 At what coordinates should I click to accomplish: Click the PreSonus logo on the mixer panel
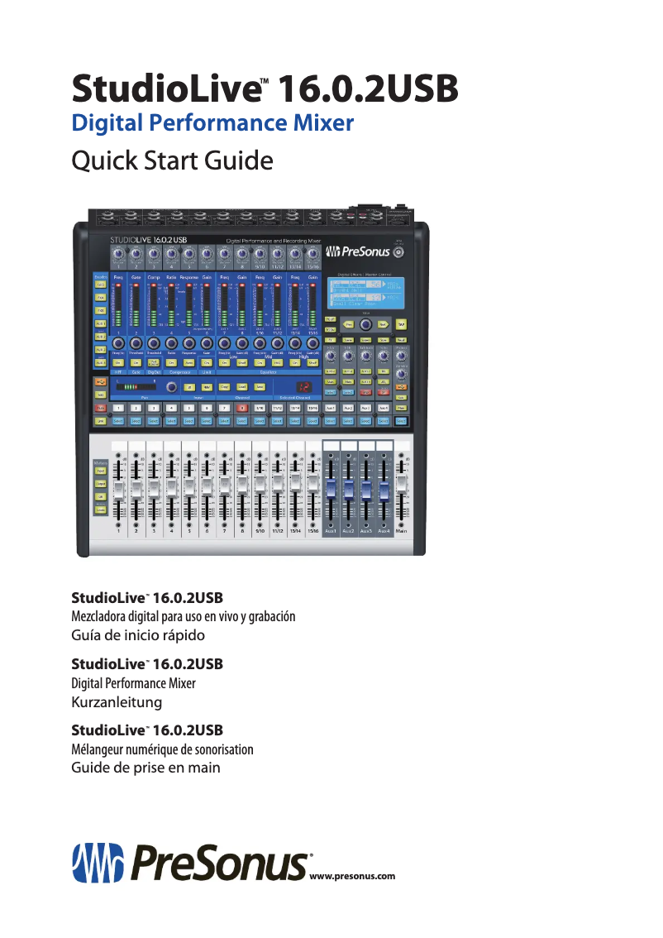(x=358, y=251)
